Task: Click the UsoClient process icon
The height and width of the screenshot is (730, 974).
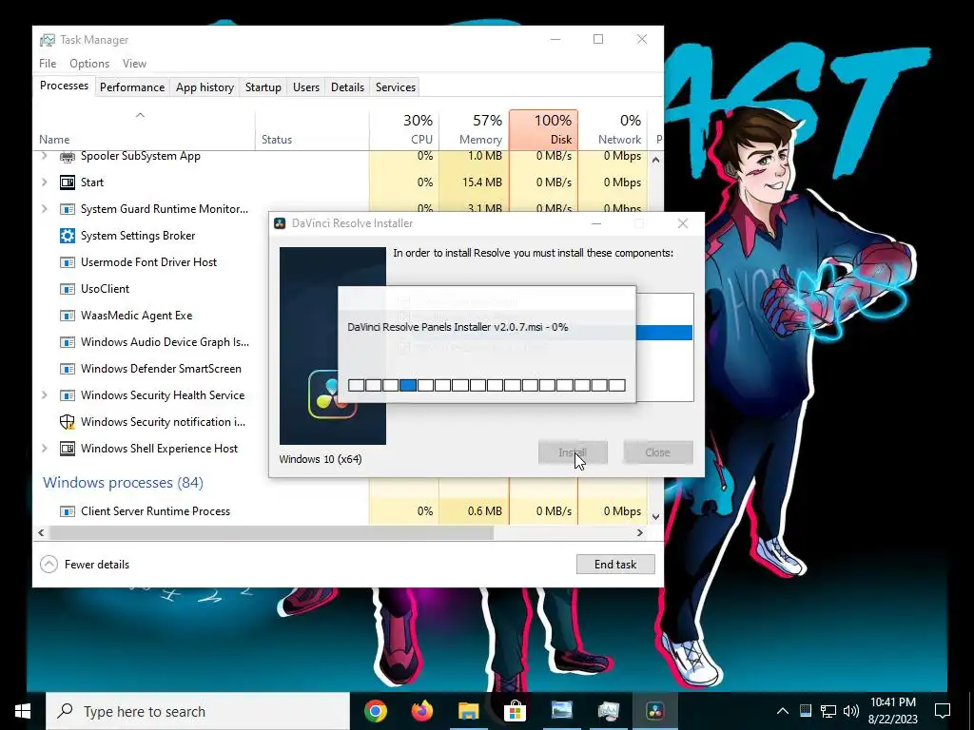Action: (x=68, y=289)
